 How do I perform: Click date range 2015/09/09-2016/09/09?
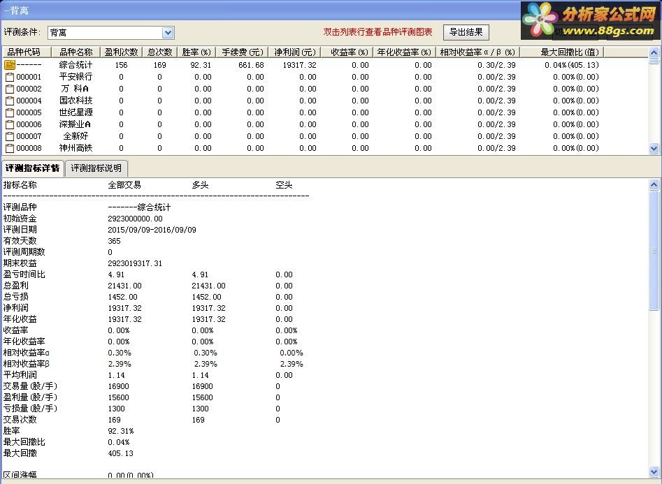tap(152, 230)
